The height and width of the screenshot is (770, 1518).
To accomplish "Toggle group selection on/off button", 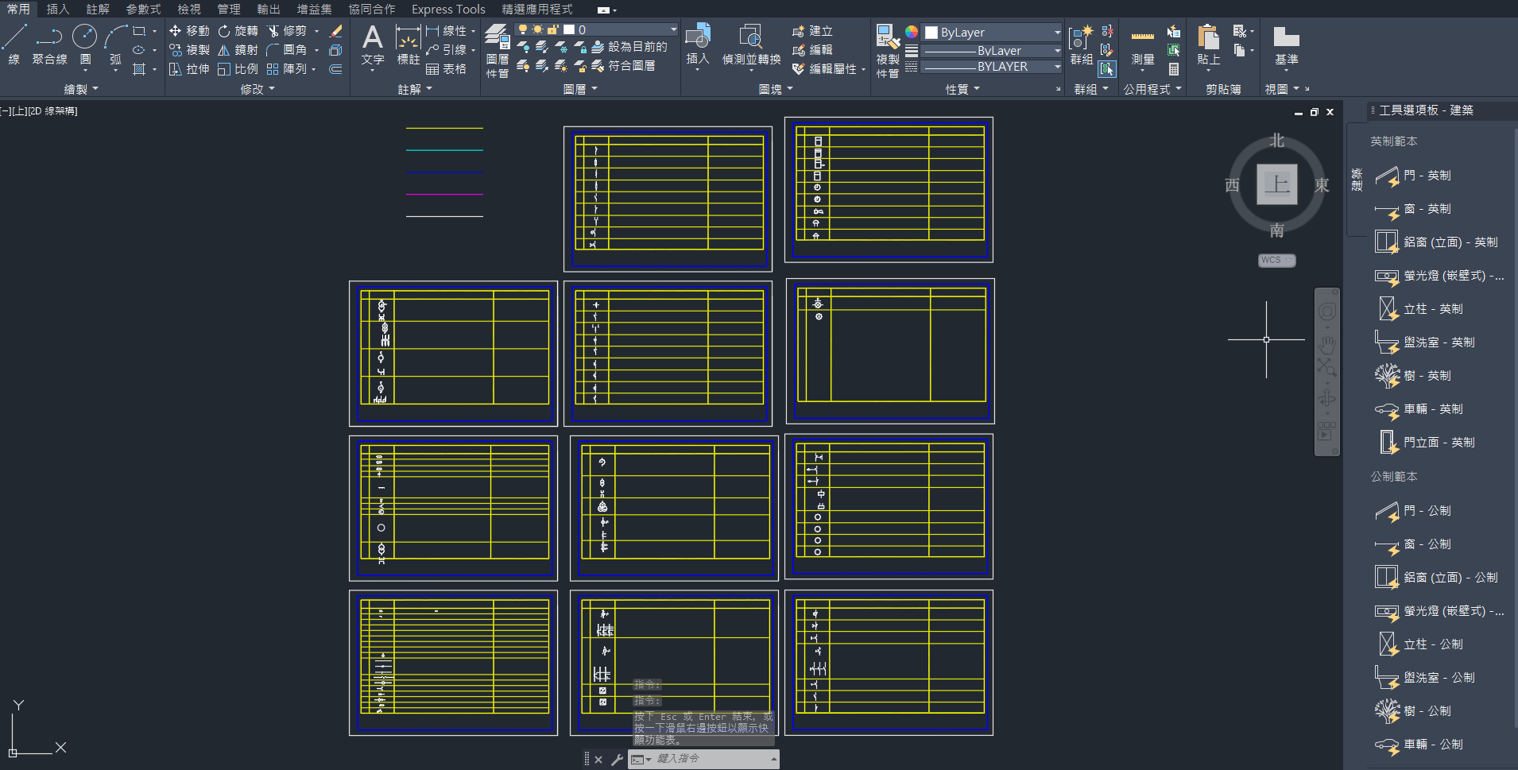I will tap(1107, 69).
